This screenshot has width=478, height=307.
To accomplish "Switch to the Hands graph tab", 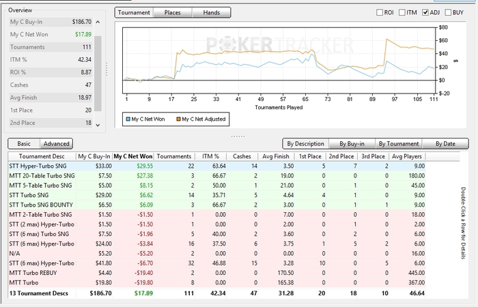I will click(x=211, y=12).
